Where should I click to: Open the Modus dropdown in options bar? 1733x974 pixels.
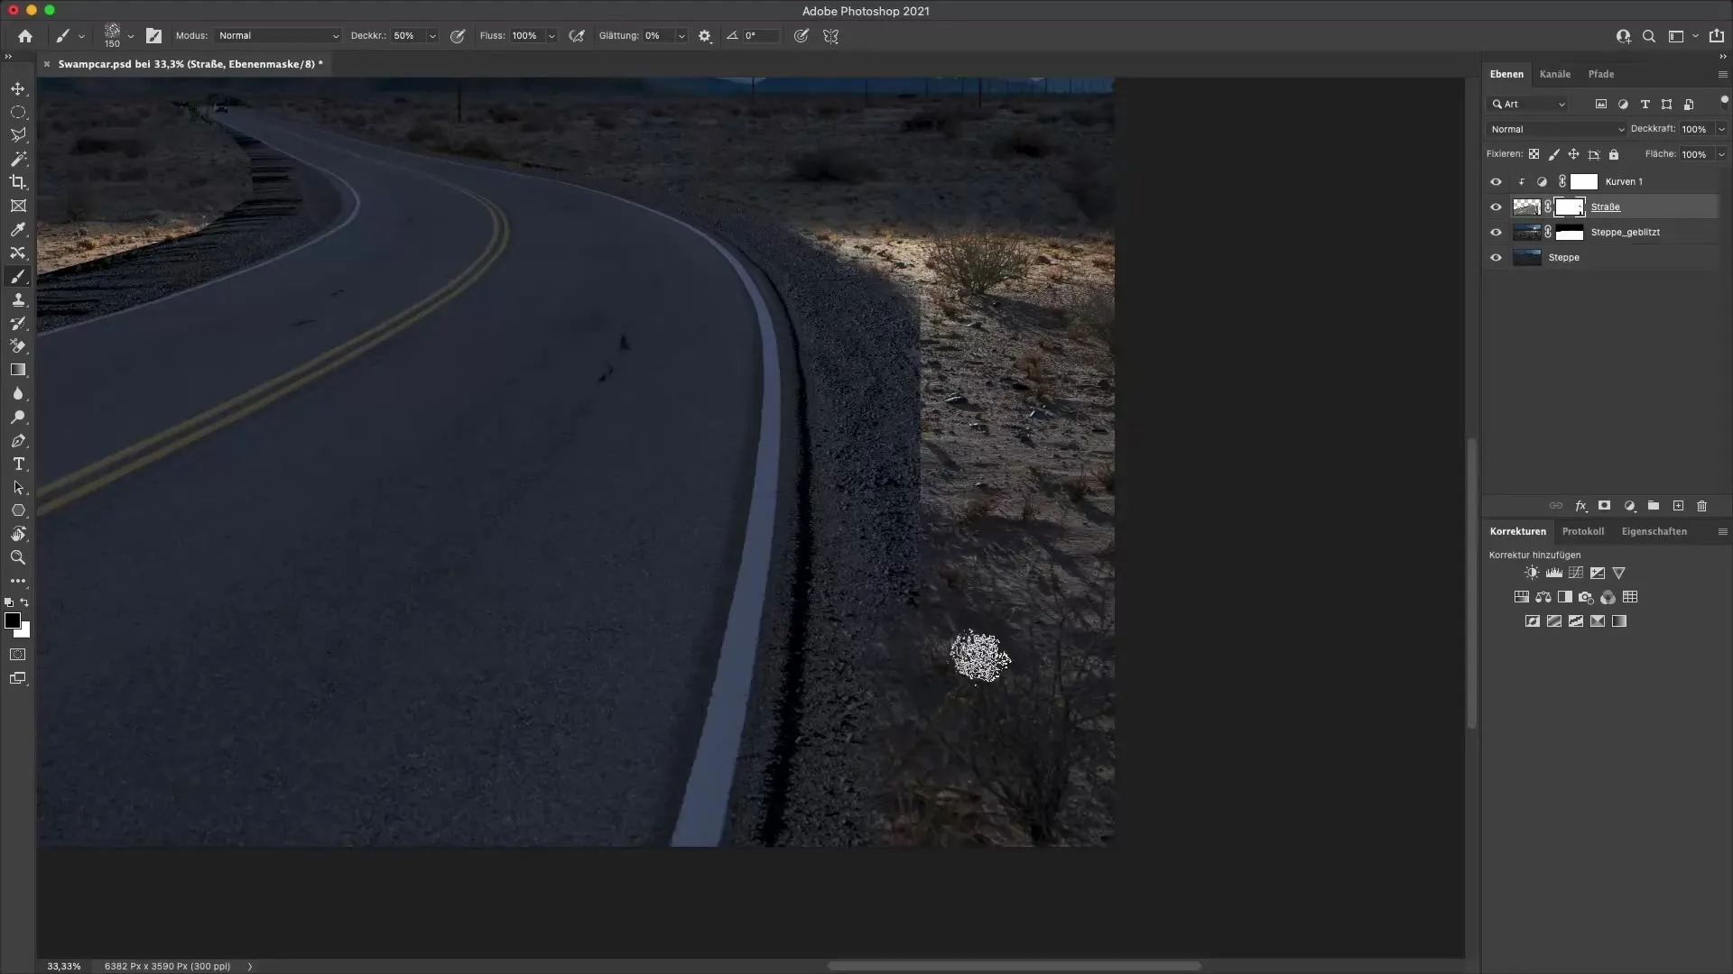coord(277,36)
